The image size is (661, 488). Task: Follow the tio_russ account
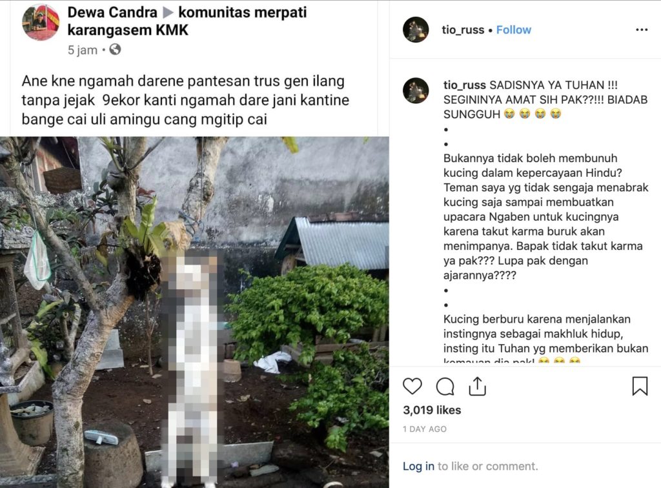tap(513, 30)
